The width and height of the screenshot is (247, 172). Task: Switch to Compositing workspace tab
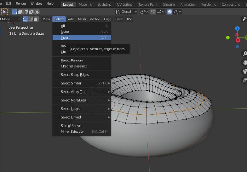point(231,4)
